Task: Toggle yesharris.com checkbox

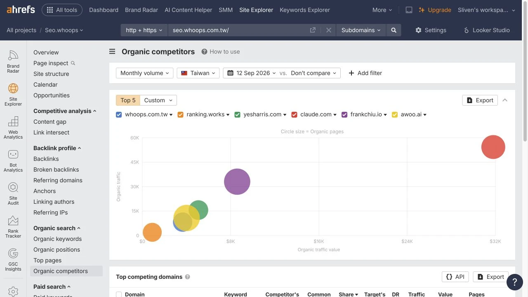Action: coord(237,115)
